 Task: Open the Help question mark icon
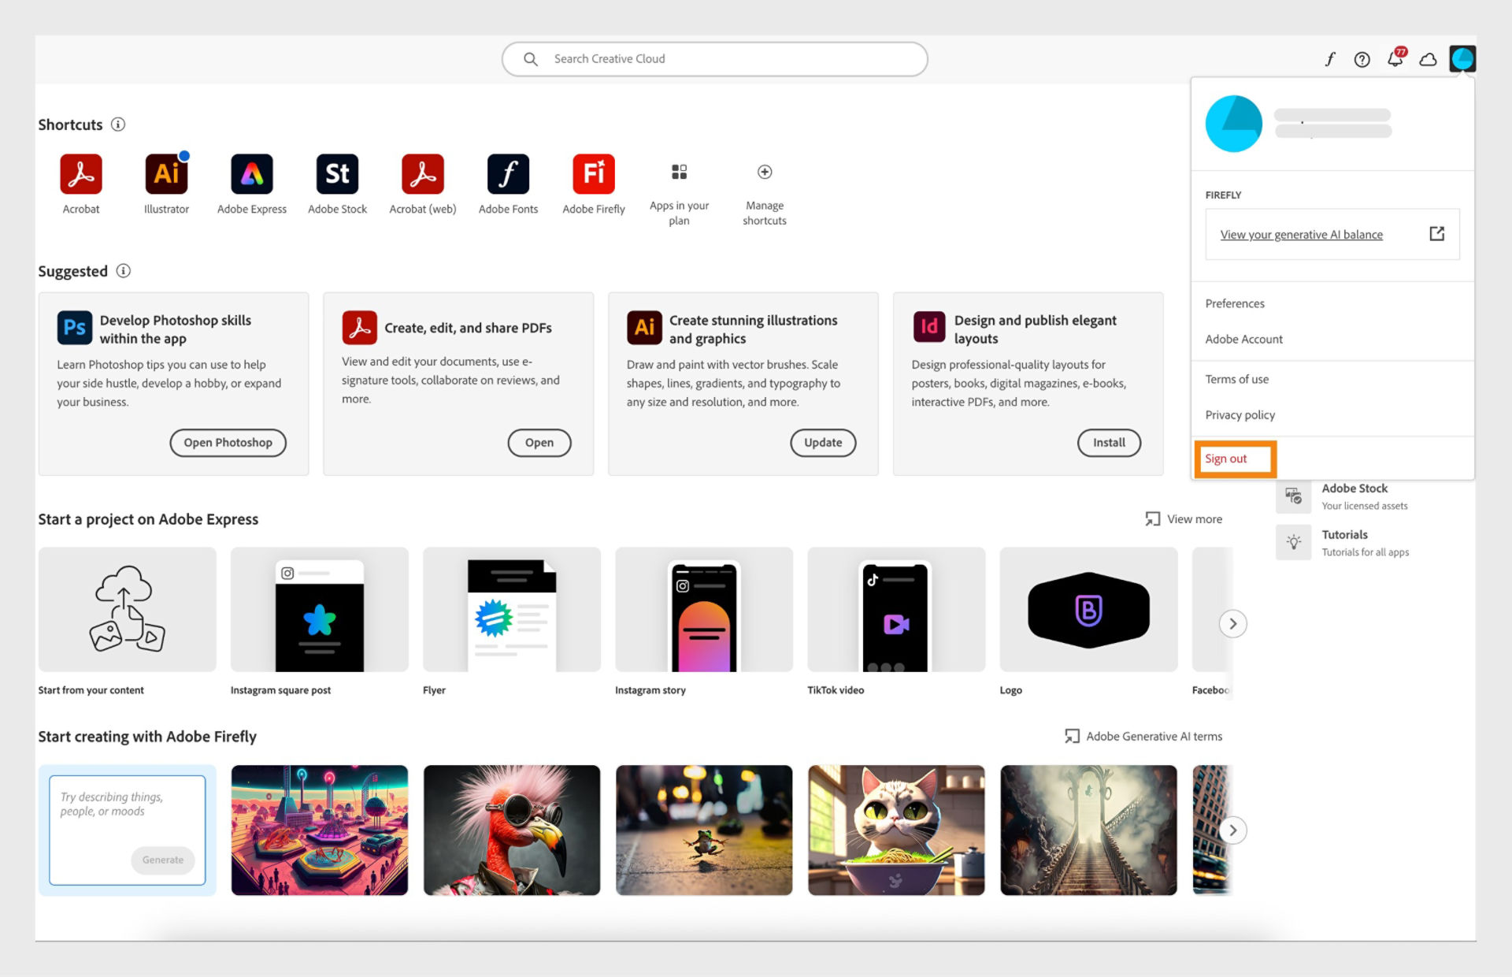click(x=1362, y=58)
